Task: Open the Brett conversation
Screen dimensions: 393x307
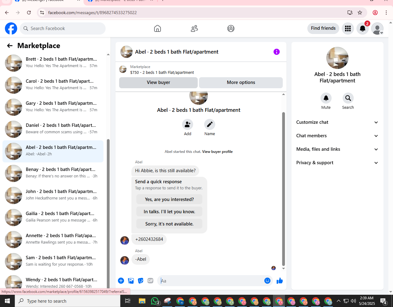Action: click(x=53, y=63)
